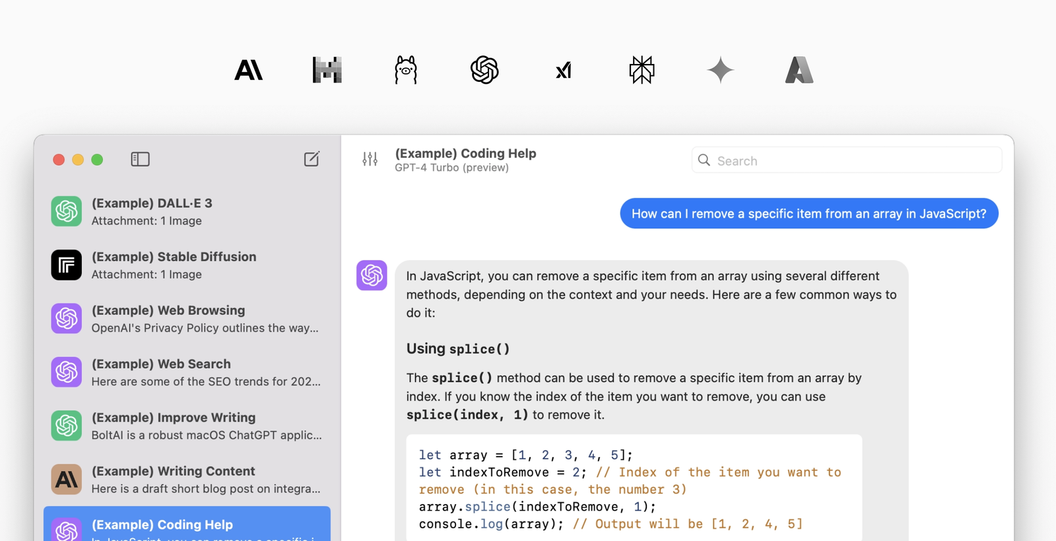The height and width of the screenshot is (541, 1056).
Task: Click the green fullscreen window button
Action: [97, 160]
